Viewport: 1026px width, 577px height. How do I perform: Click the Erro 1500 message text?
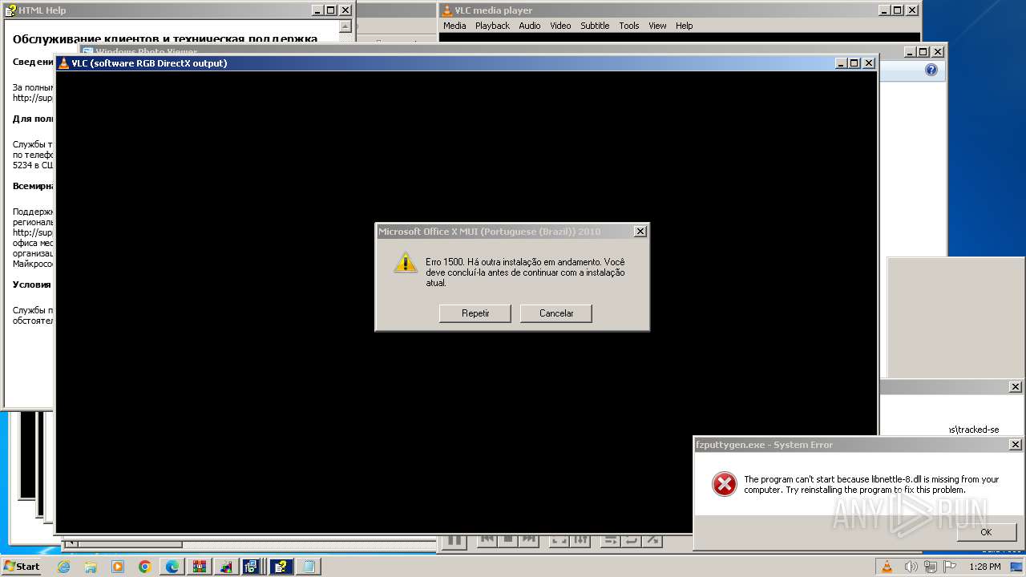pos(525,272)
